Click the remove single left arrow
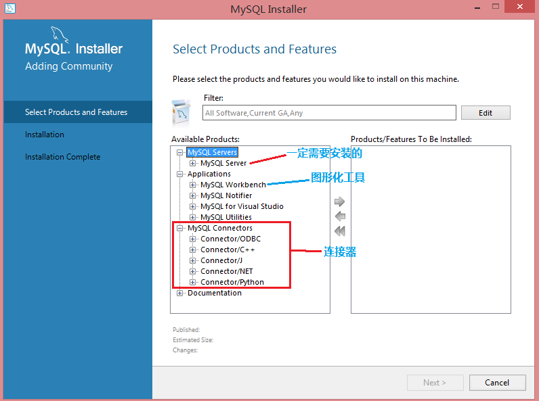 click(x=340, y=216)
